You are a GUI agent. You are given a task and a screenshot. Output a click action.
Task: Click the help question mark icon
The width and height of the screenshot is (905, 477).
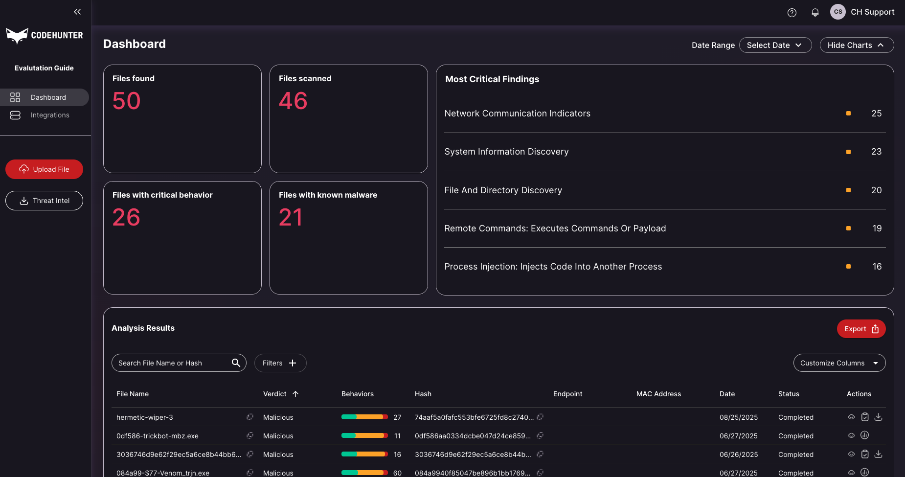pyautogui.click(x=792, y=12)
